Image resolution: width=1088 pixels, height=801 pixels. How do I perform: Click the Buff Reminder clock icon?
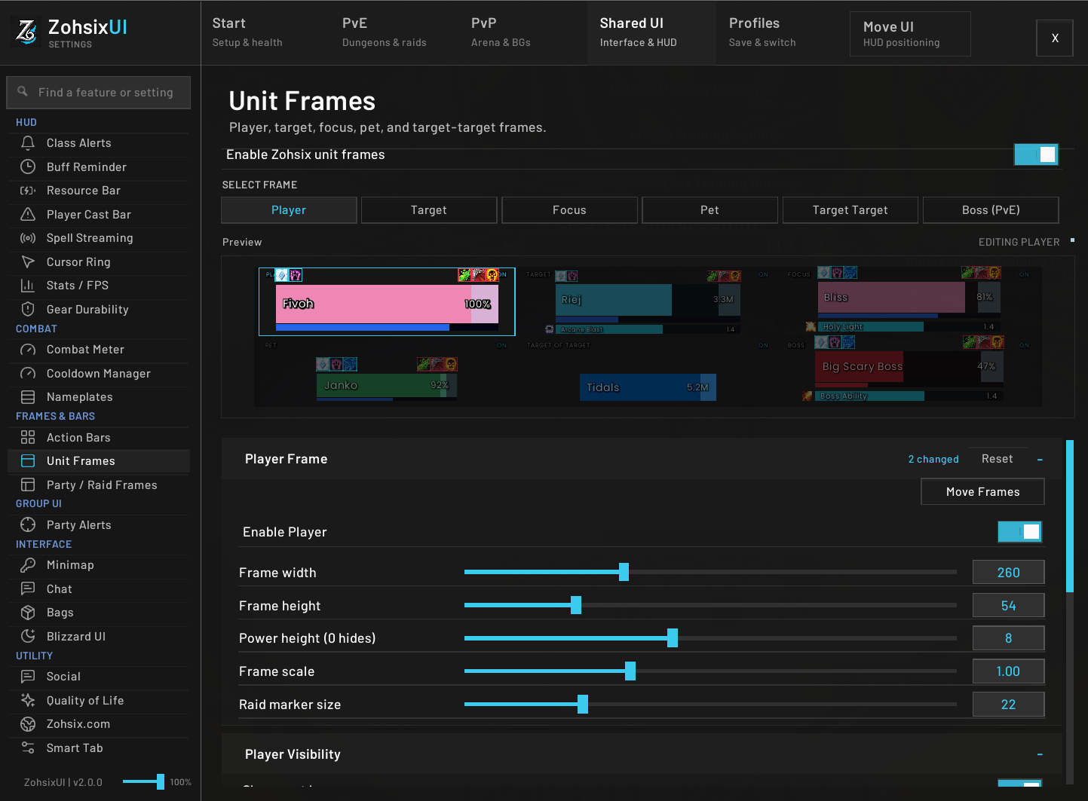pyautogui.click(x=28, y=167)
